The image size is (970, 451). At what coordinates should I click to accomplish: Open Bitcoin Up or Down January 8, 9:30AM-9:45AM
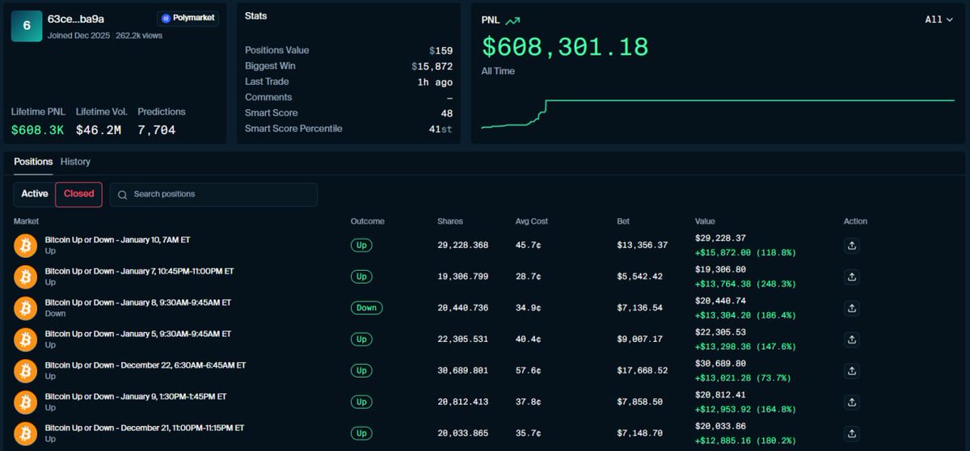(x=138, y=302)
